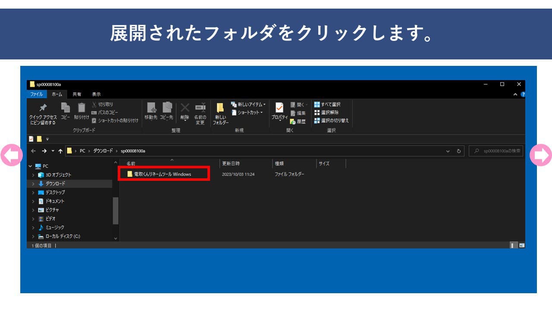Click sp00008100a in the address breadcrumb
552x310 pixels.
click(133, 151)
